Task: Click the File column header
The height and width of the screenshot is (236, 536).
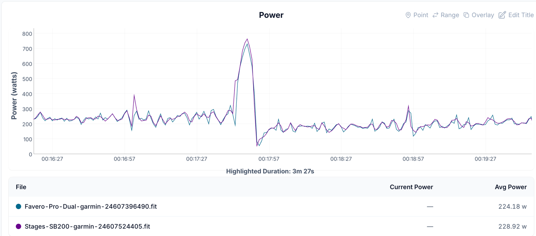Action: [21, 187]
